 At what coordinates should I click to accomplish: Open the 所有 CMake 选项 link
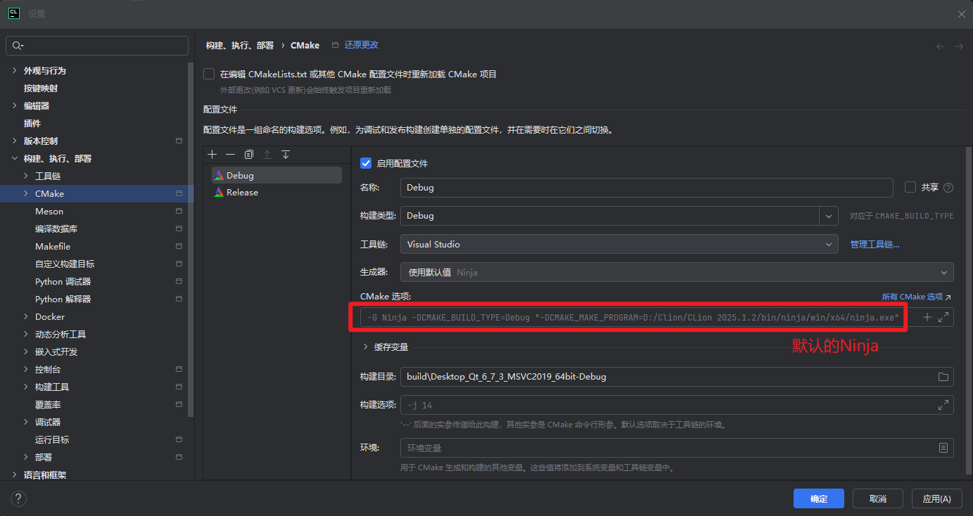[x=917, y=297]
